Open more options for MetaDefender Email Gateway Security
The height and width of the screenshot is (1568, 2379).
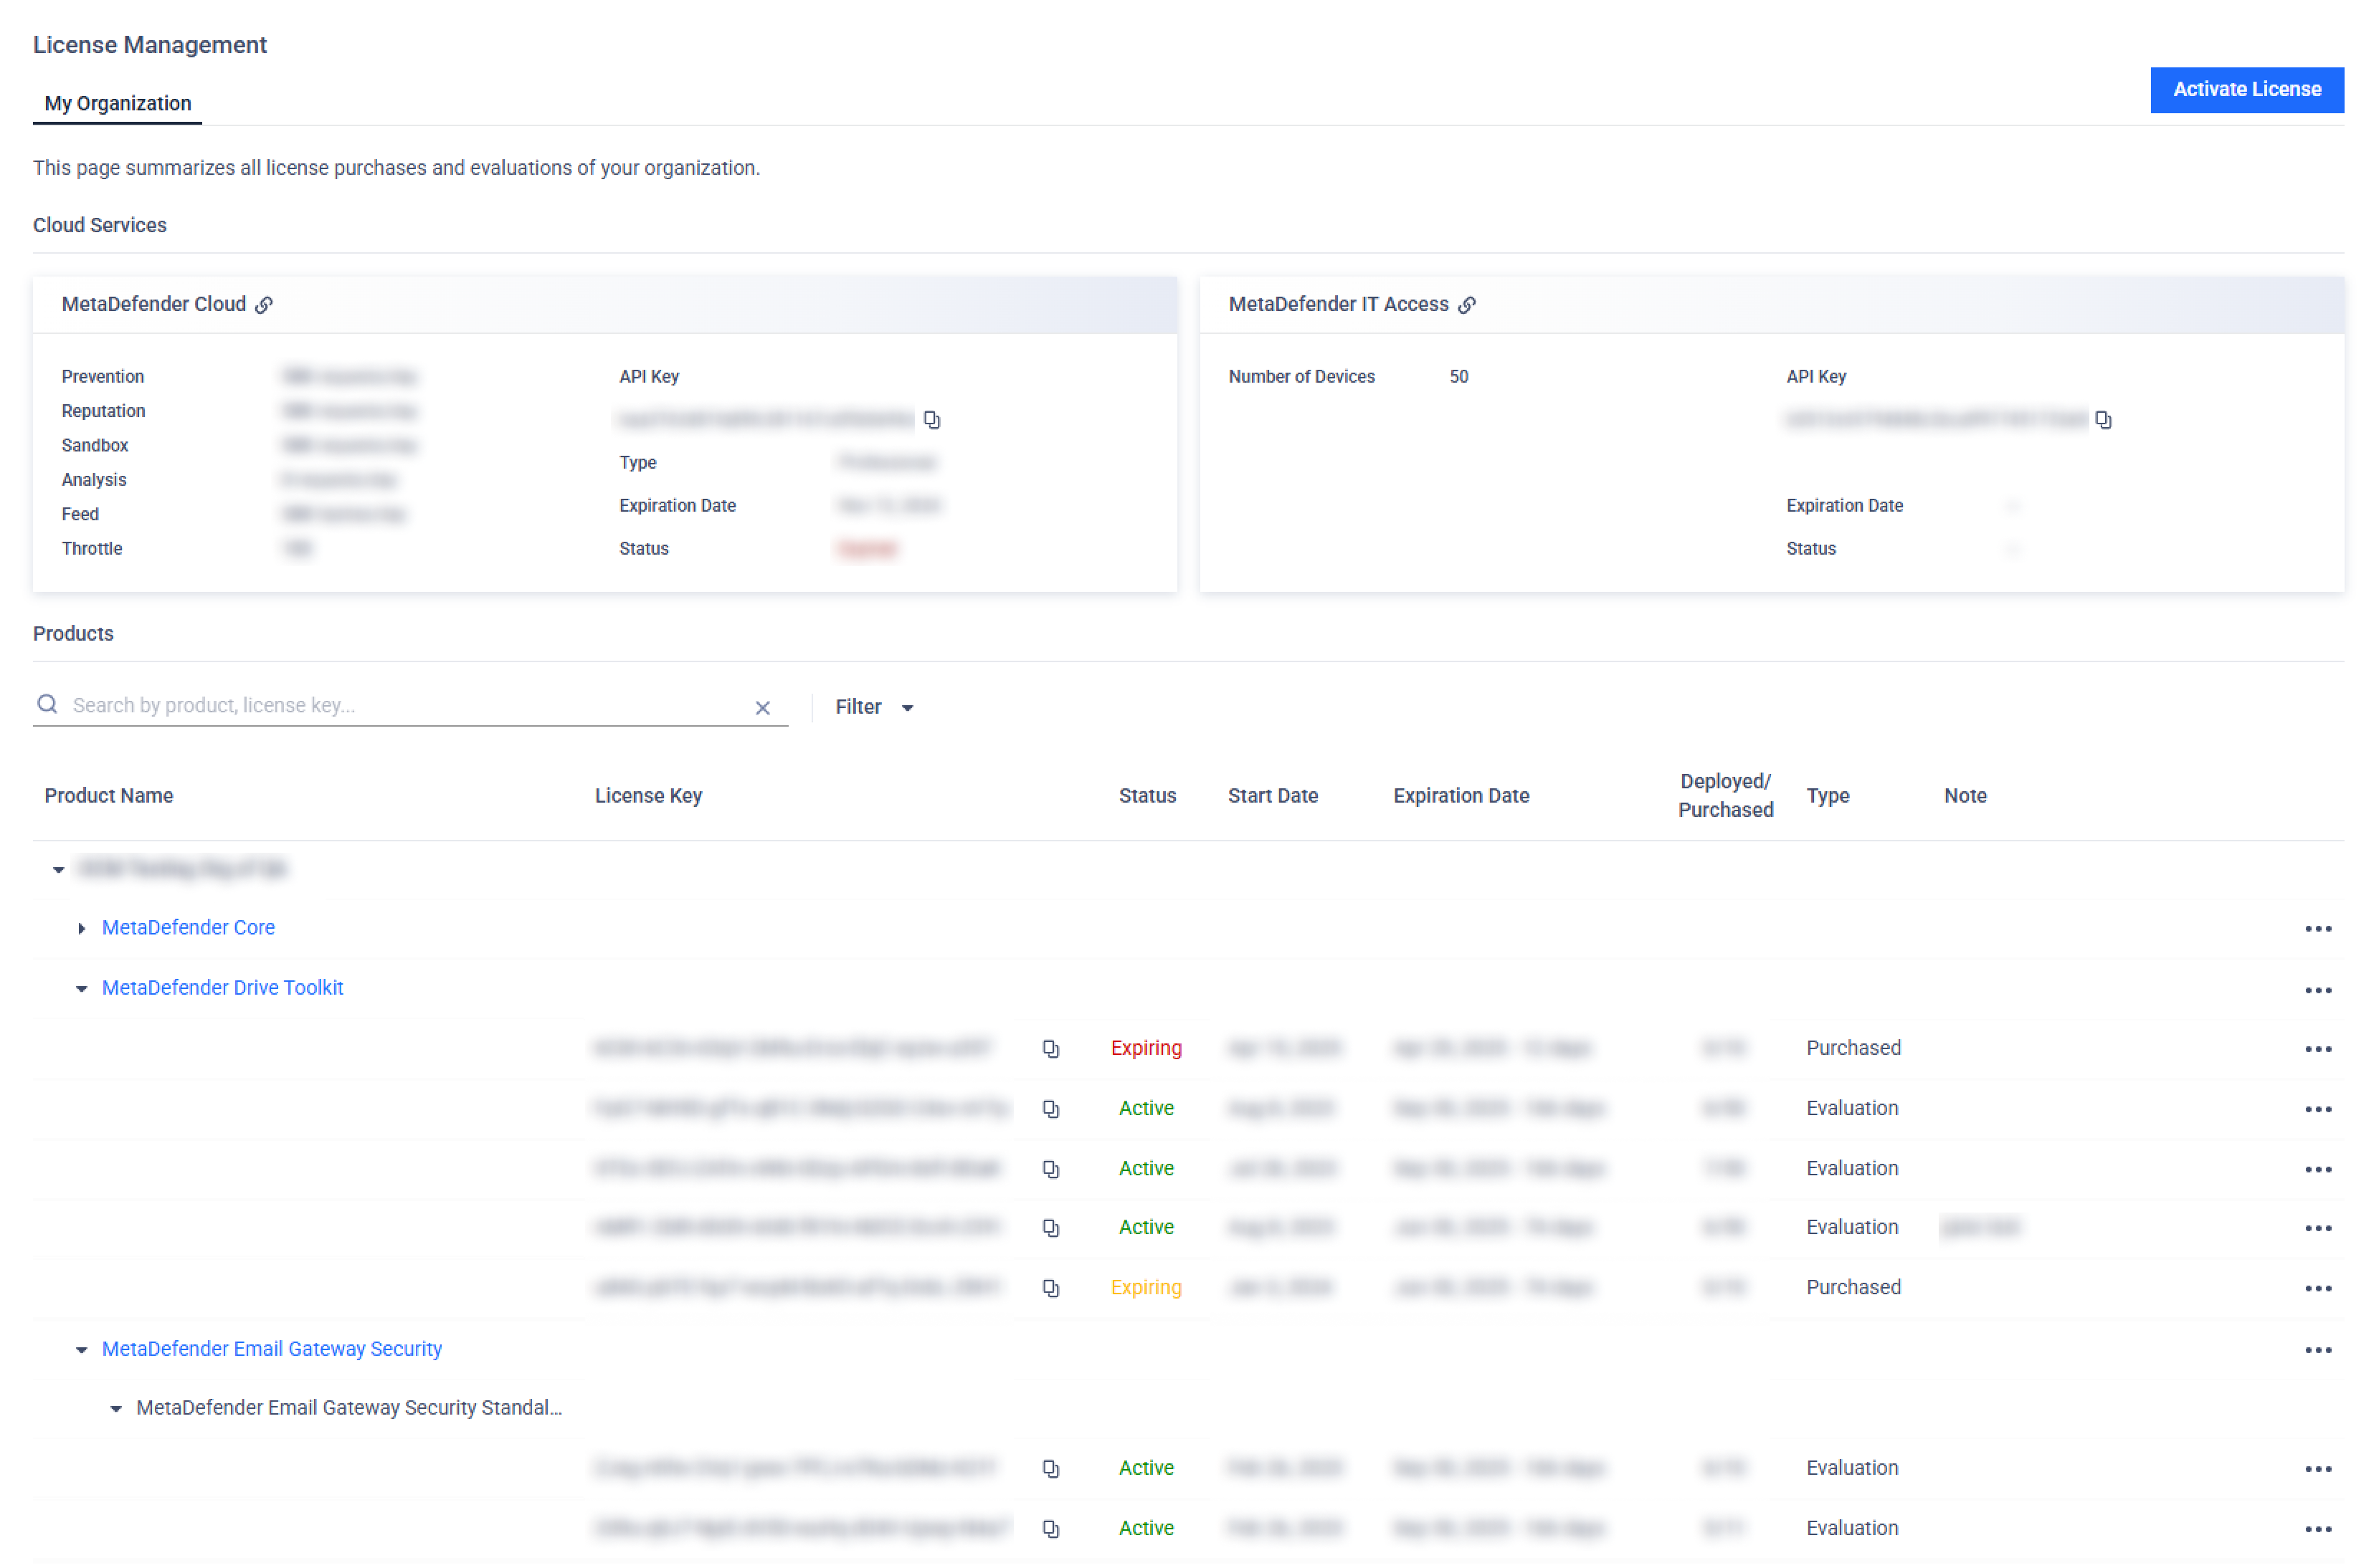coord(2317,1350)
